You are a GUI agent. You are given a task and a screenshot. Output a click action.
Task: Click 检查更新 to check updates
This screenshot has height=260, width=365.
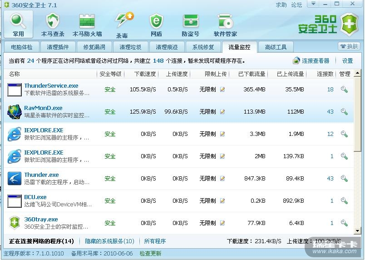tap(150, 253)
